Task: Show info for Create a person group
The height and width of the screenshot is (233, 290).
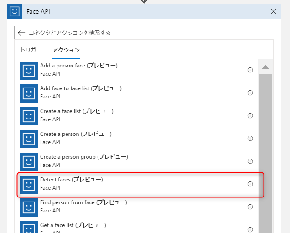Action: [x=250, y=161]
